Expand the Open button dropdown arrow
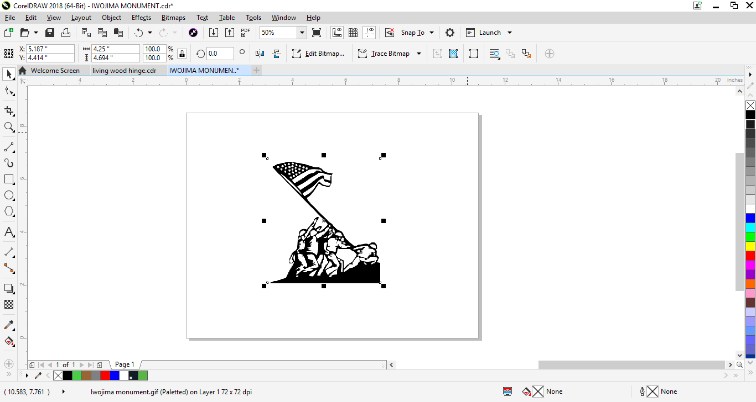 (36, 33)
